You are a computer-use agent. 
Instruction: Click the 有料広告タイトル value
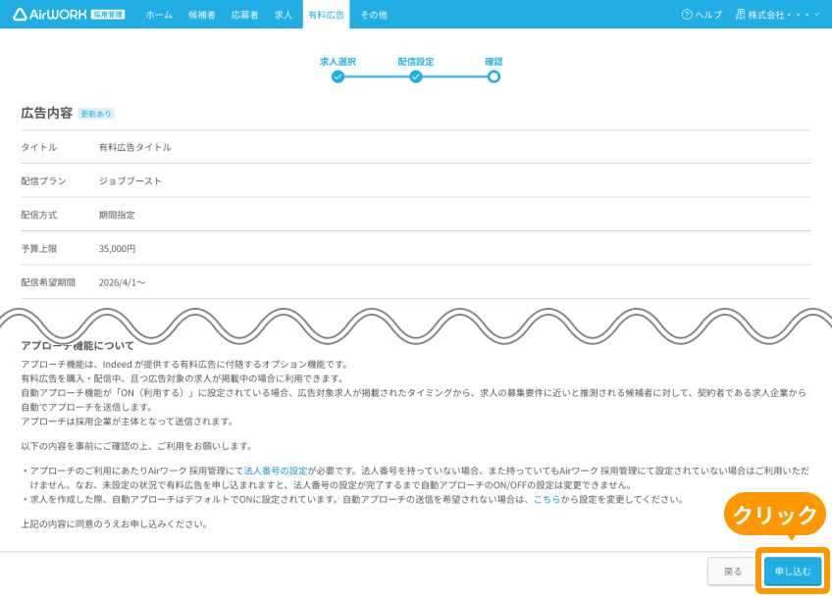134,147
